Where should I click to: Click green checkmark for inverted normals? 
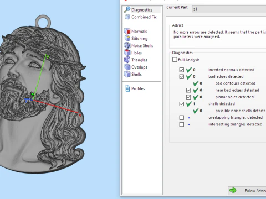click(189, 70)
